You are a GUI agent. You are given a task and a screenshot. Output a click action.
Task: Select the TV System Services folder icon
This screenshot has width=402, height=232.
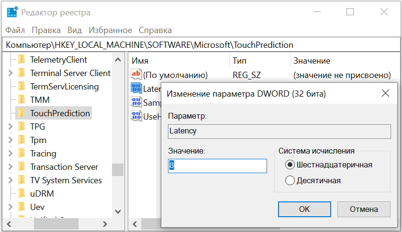[22, 180]
